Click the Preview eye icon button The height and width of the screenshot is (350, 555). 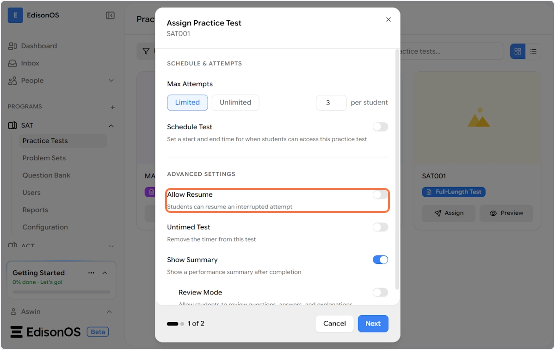coord(506,213)
